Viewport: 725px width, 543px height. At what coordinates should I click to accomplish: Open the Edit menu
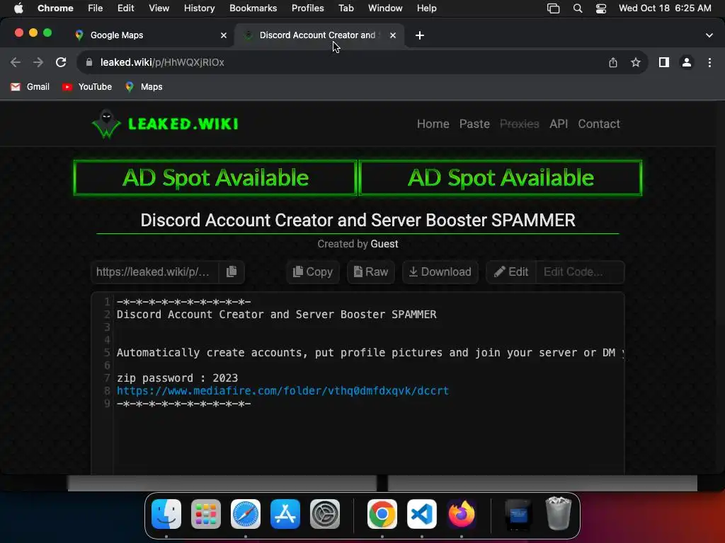tap(125, 8)
